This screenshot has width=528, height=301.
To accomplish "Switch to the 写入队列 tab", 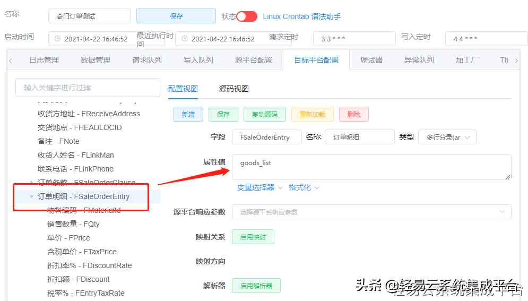I will coord(198,61).
